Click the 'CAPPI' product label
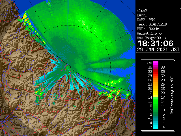Image resolution: width=181 pixels, height=136 pixels. point(142,15)
